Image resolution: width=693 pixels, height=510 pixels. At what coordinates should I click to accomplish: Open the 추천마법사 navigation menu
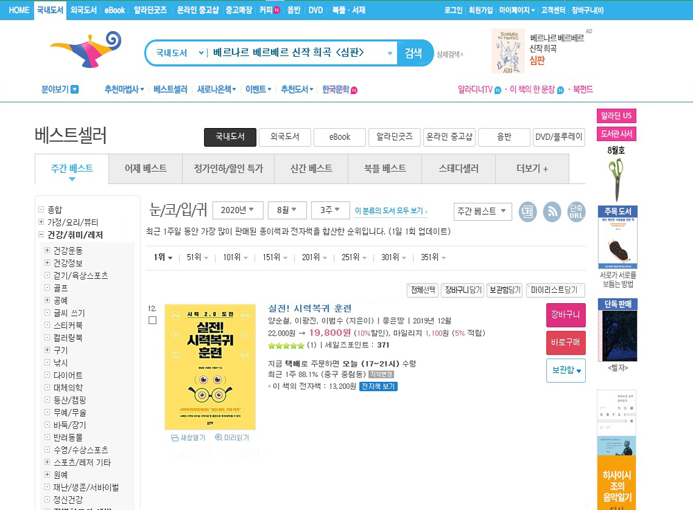click(124, 89)
